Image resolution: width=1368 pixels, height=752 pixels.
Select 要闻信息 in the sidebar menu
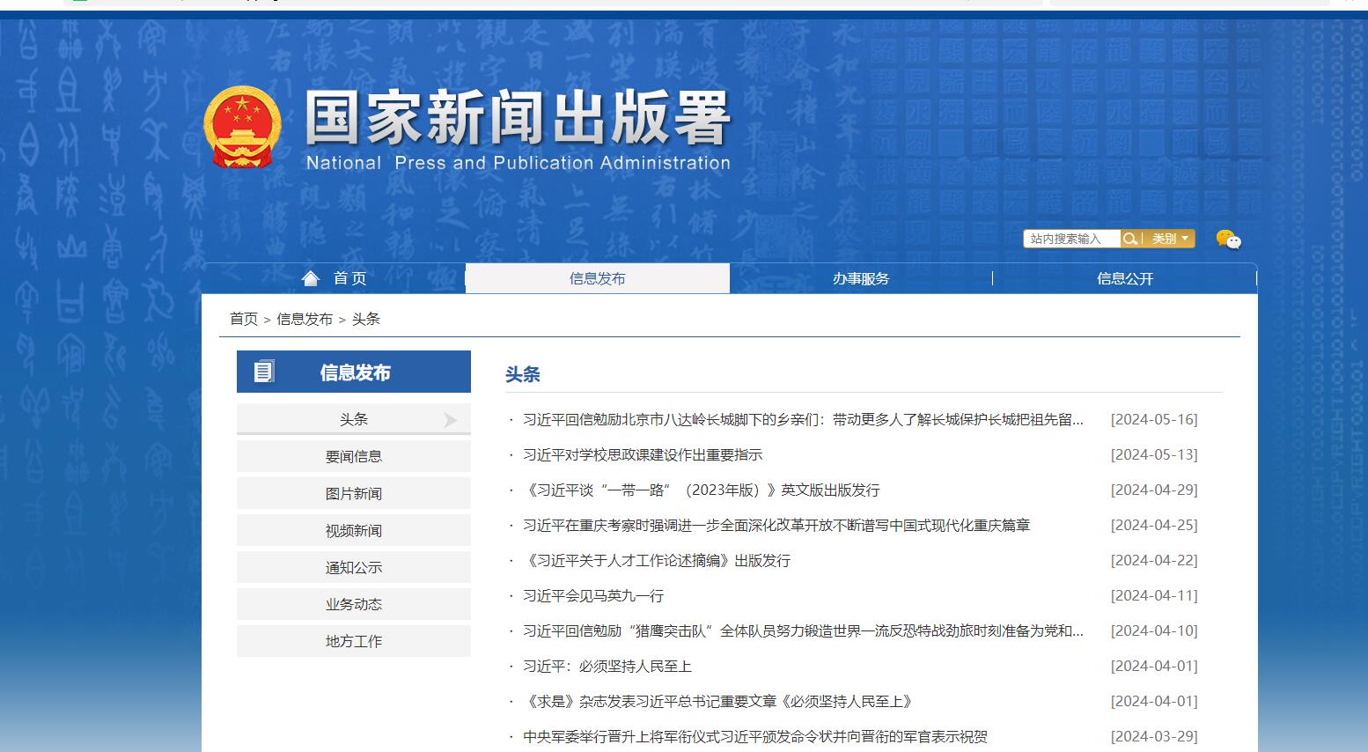(354, 456)
